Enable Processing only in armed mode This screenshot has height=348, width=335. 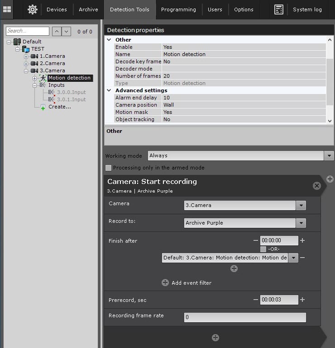109,168
